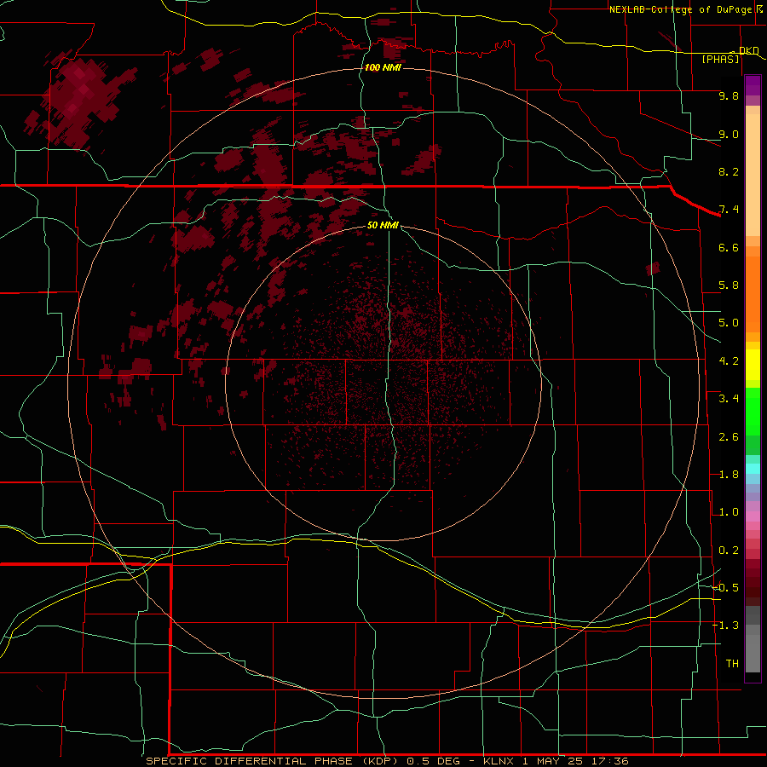The image size is (767, 767).
Task: Click the 0.5 DEG elevation text
Action: 434,761
